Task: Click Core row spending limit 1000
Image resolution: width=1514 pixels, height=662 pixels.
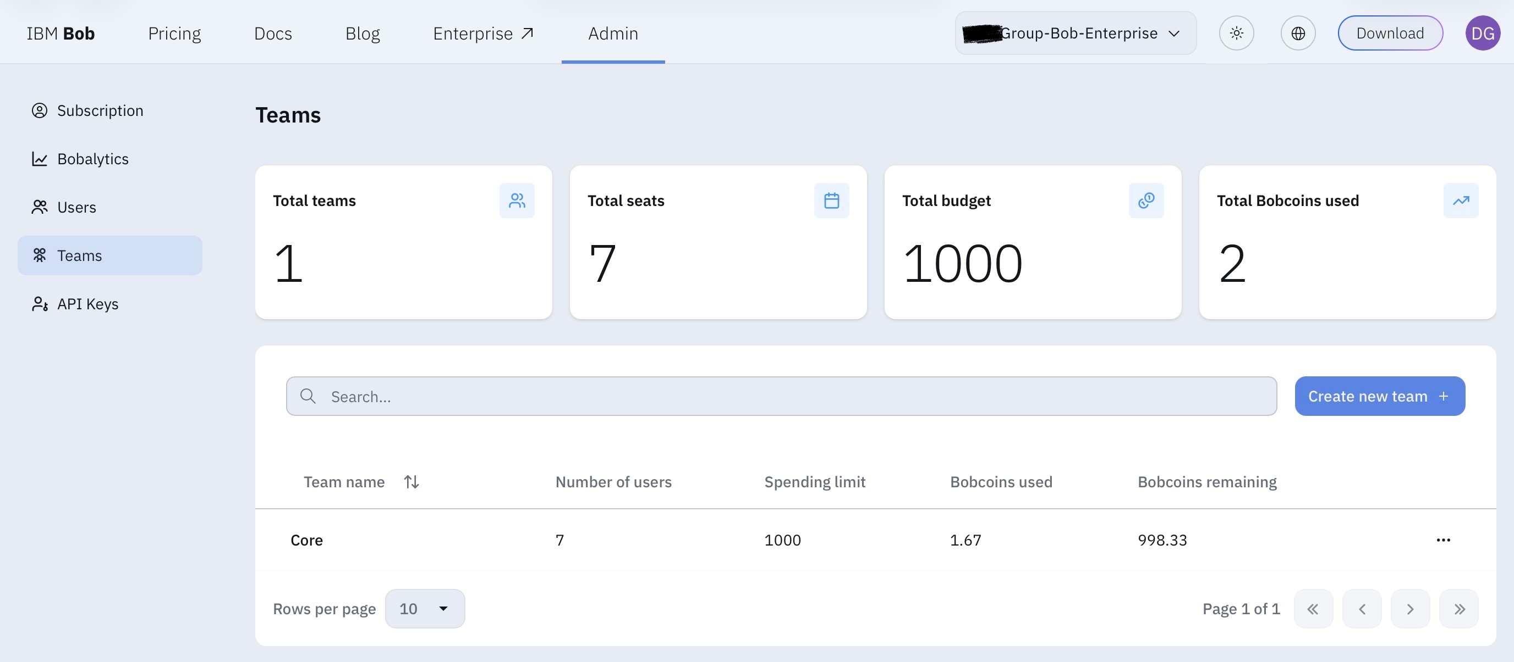Action: 782,540
